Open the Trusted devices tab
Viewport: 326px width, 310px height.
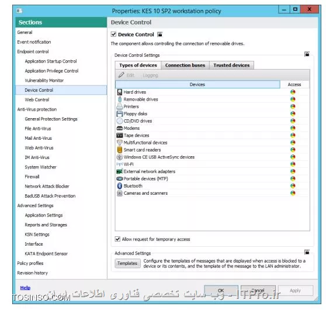tap(231, 65)
